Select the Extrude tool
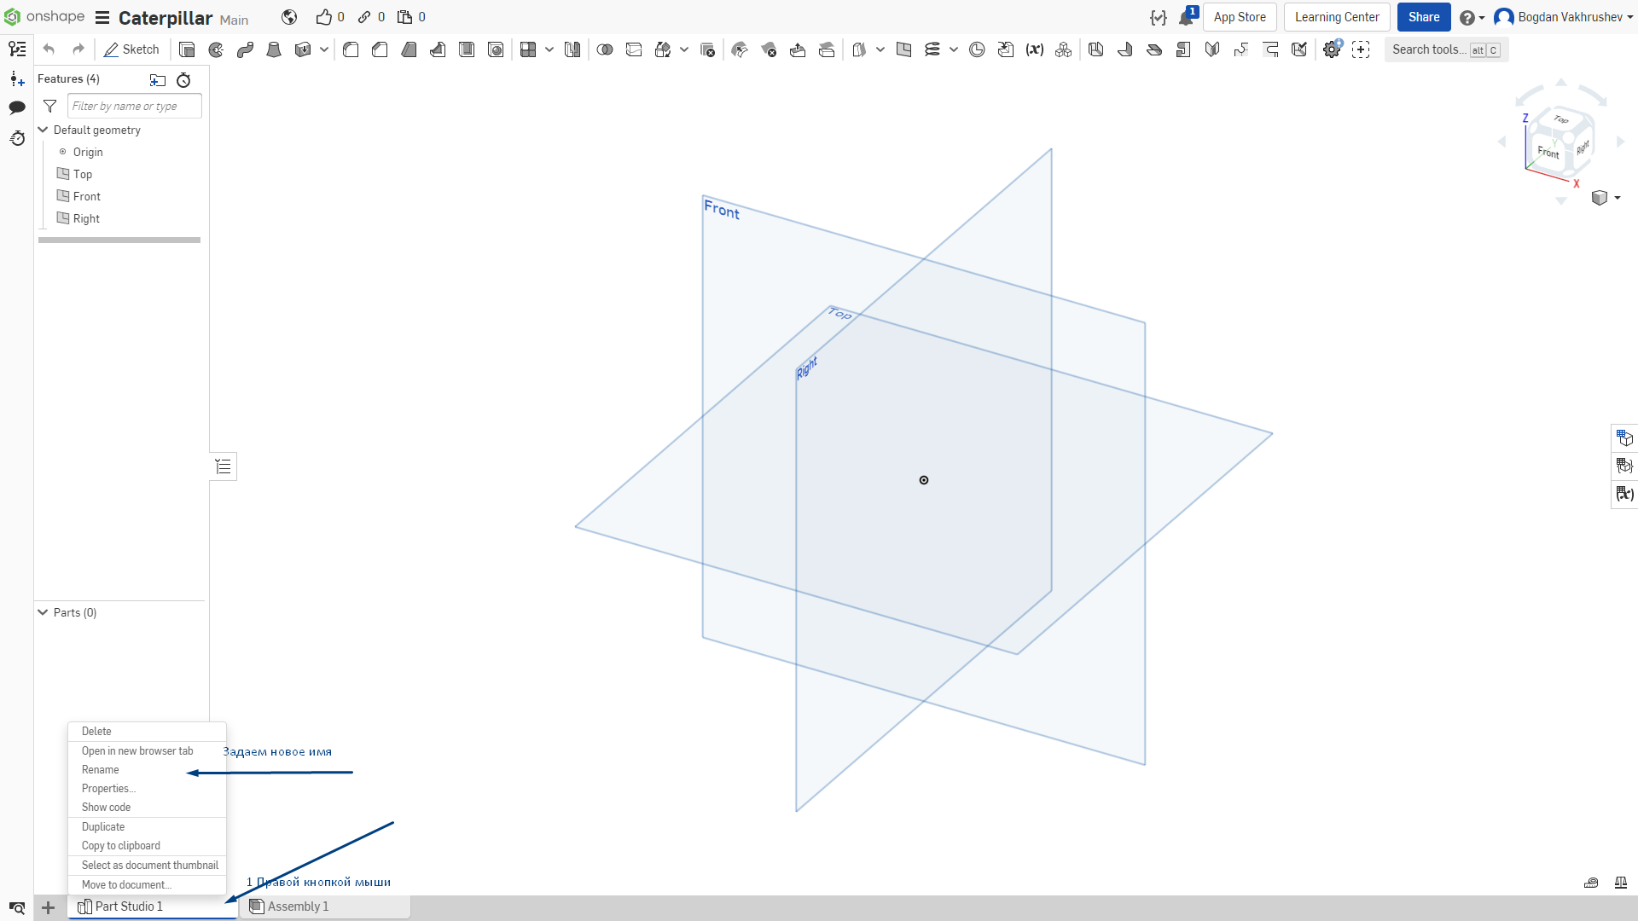This screenshot has width=1638, height=921. [187, 49]
